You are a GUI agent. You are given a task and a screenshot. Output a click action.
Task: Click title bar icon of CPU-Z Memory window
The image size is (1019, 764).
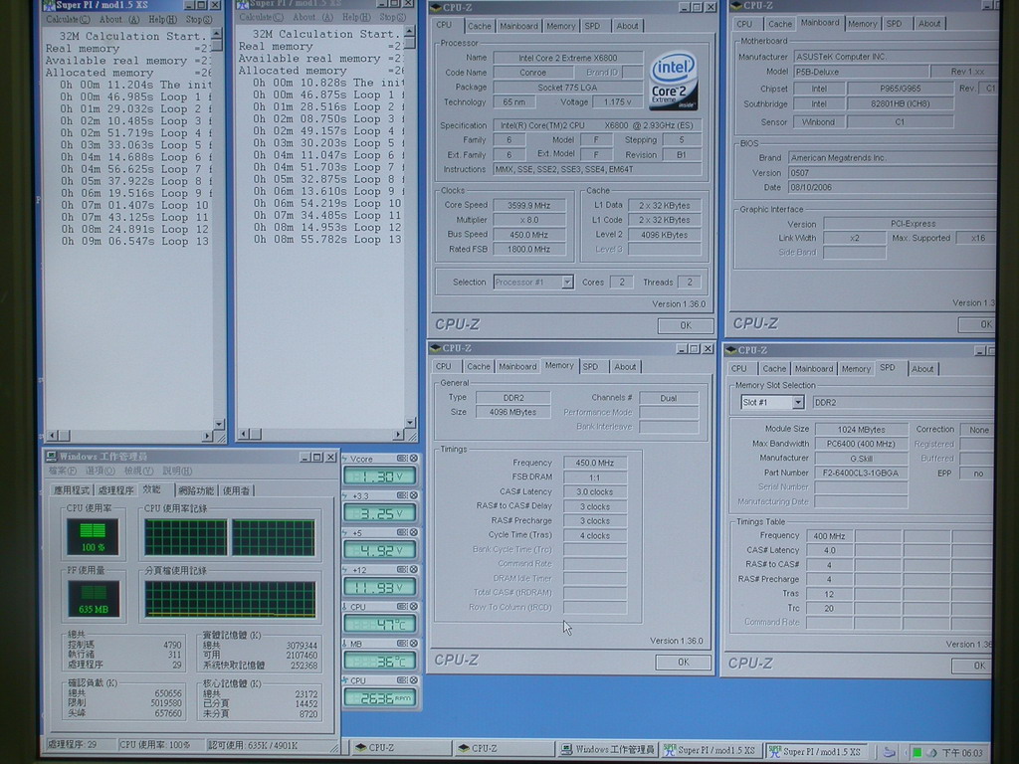(x=436, y=348)
